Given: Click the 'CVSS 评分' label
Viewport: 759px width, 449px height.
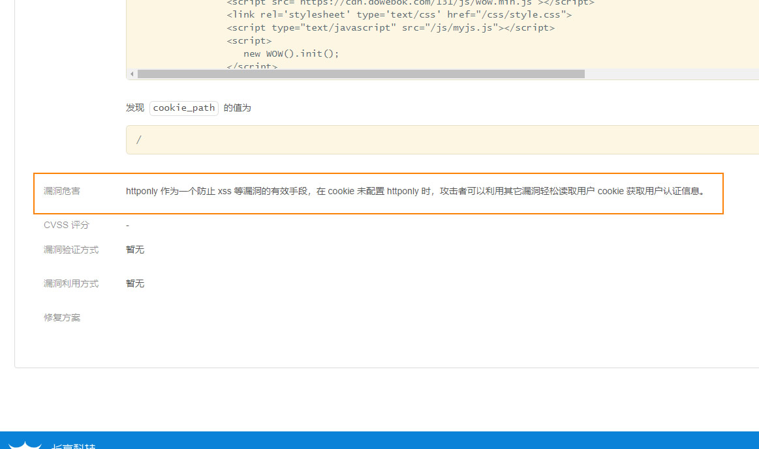Looking at the screenshot, I should [x=67, y=225].
